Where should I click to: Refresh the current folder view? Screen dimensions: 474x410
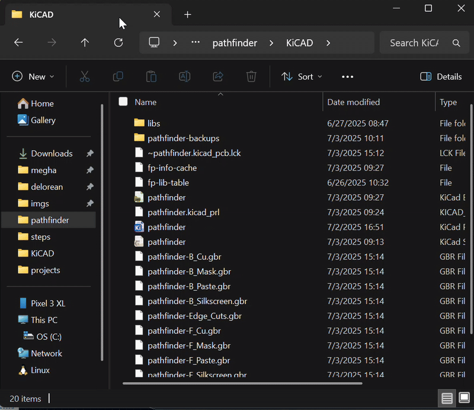[118, 43]
